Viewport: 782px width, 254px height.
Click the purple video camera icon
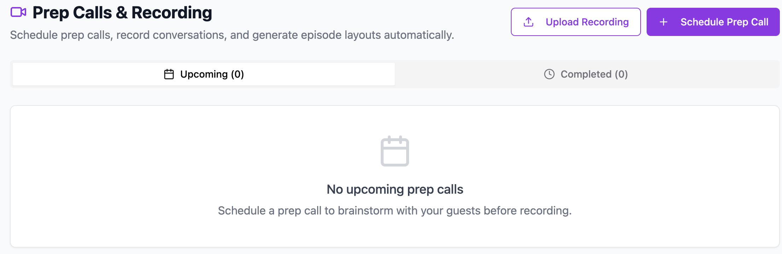[18, 12]
